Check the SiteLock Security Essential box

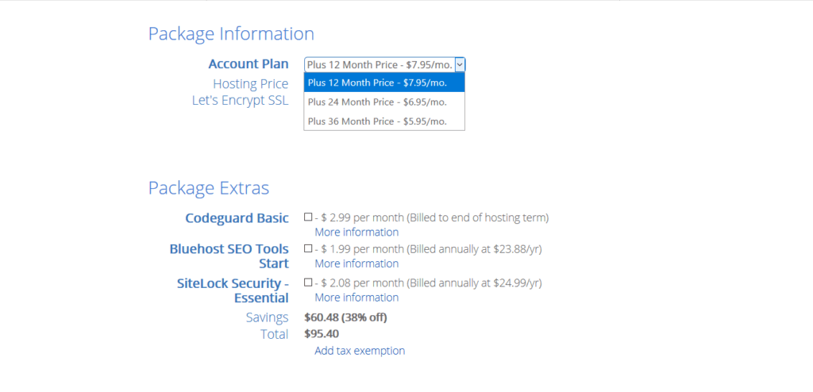308,282
